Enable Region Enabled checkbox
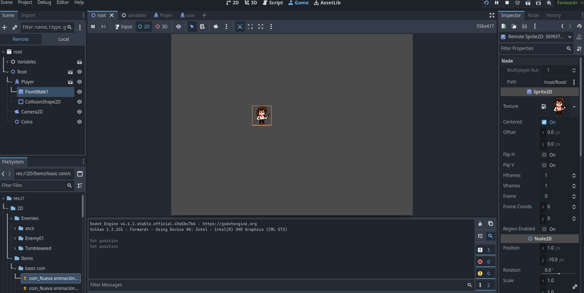 pyautogui.click(x=544, y=229)
